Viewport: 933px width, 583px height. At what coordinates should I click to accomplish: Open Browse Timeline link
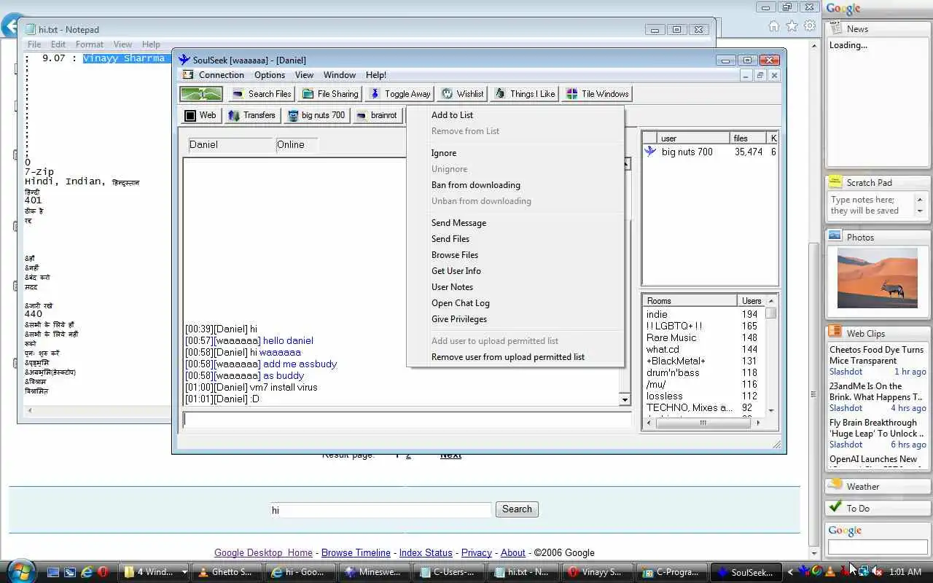tap(356, 553)
